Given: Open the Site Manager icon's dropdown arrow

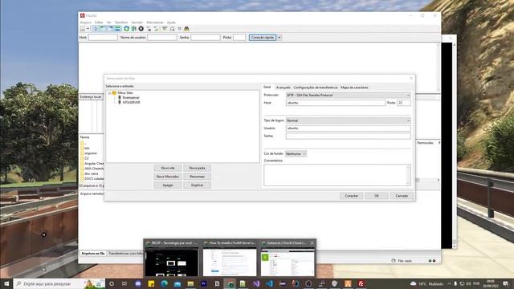Looking at the screenshot, I should click(x=88, y=29).
